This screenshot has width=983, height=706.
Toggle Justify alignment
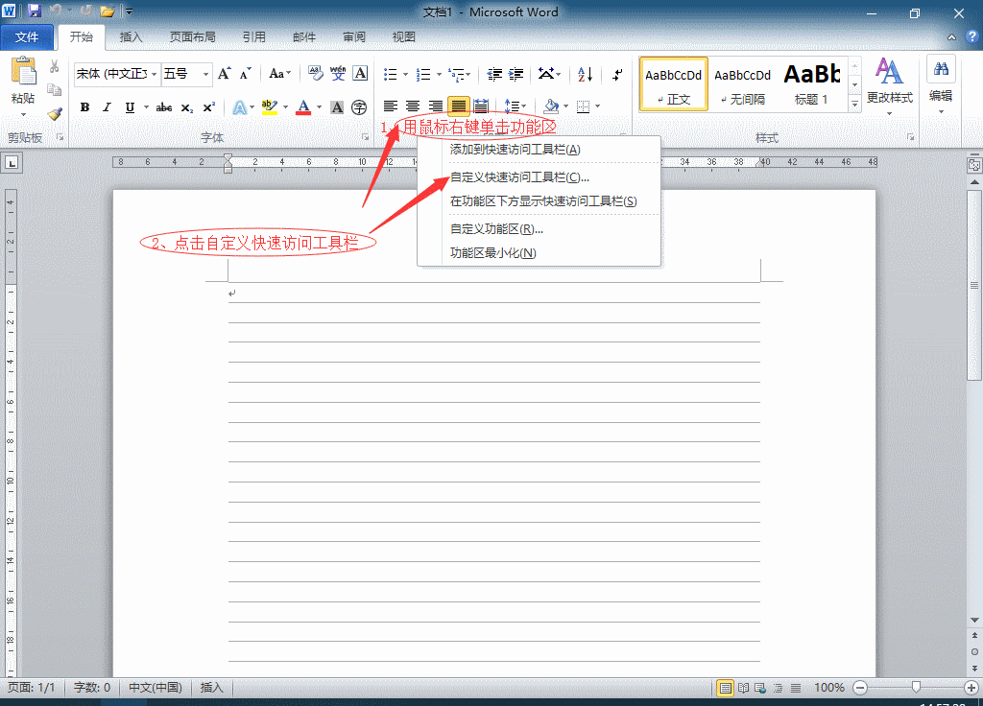pyautogui.click(x=458, y=106)
